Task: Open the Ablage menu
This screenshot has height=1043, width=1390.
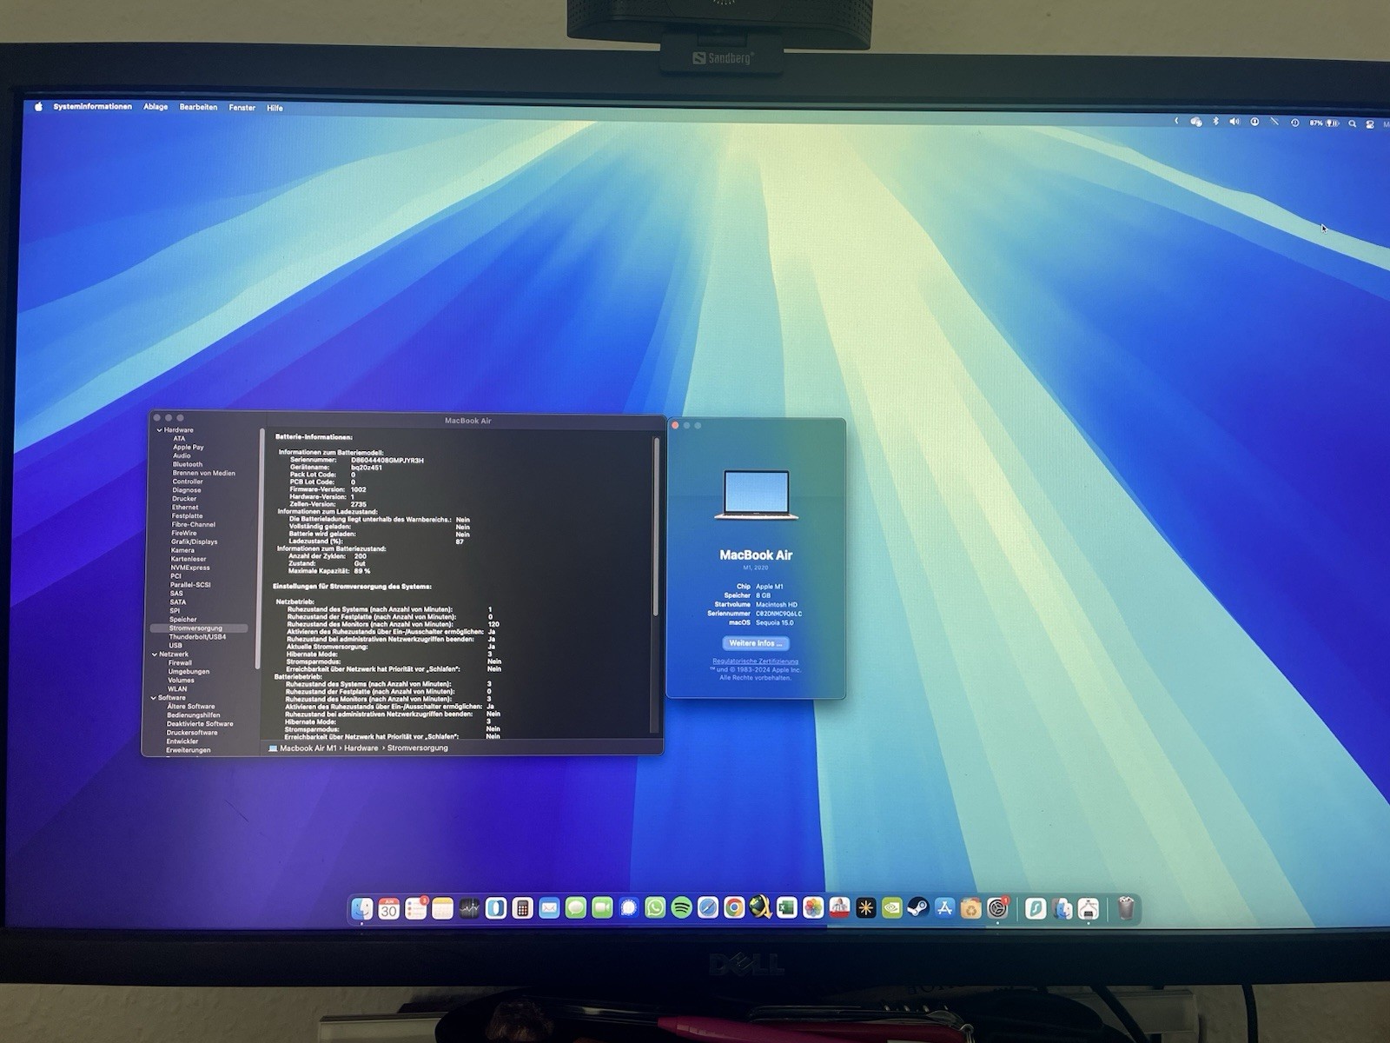Action: click(x=156, y=107)
